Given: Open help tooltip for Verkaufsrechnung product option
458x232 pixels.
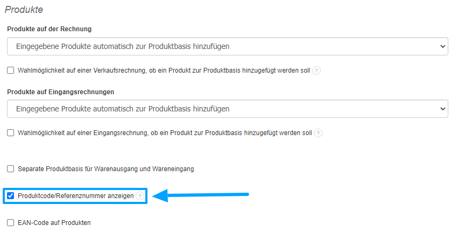Looking at the screenshot, I should 316,71.
